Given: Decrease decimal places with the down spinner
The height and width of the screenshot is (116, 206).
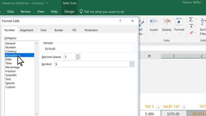Looking at the screenshot, I should 78,58.
